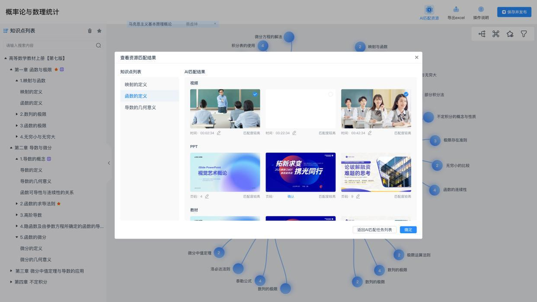Click the search magnifier icon in sidebar

[x=99, y=45]
